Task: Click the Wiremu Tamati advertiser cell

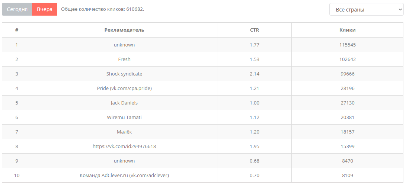Action: (x=124, y=117)
